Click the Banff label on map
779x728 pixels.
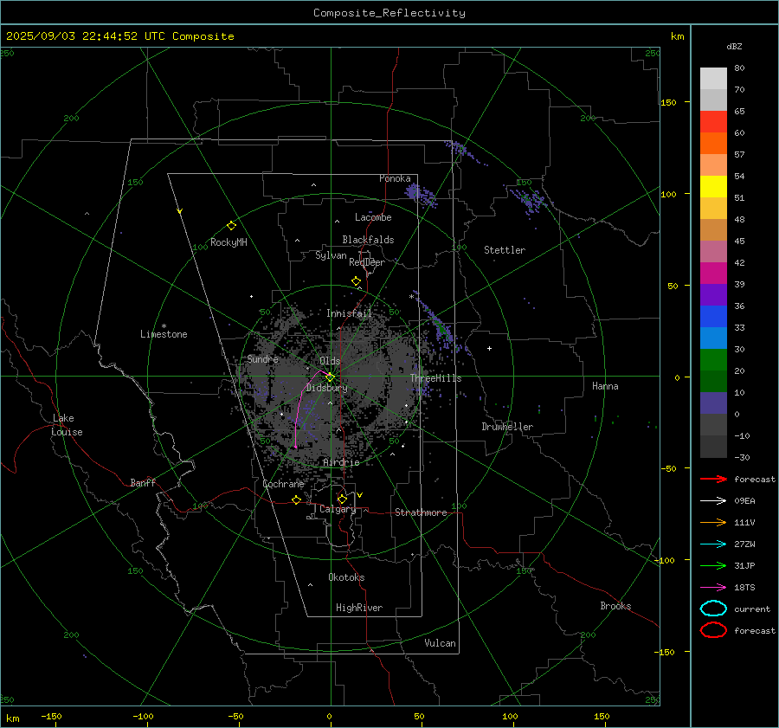coord(143,483)
